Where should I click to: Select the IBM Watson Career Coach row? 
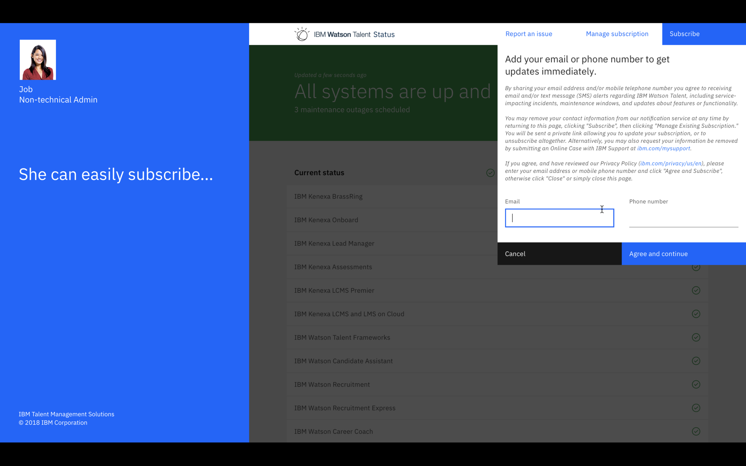(x=497, y=431)
